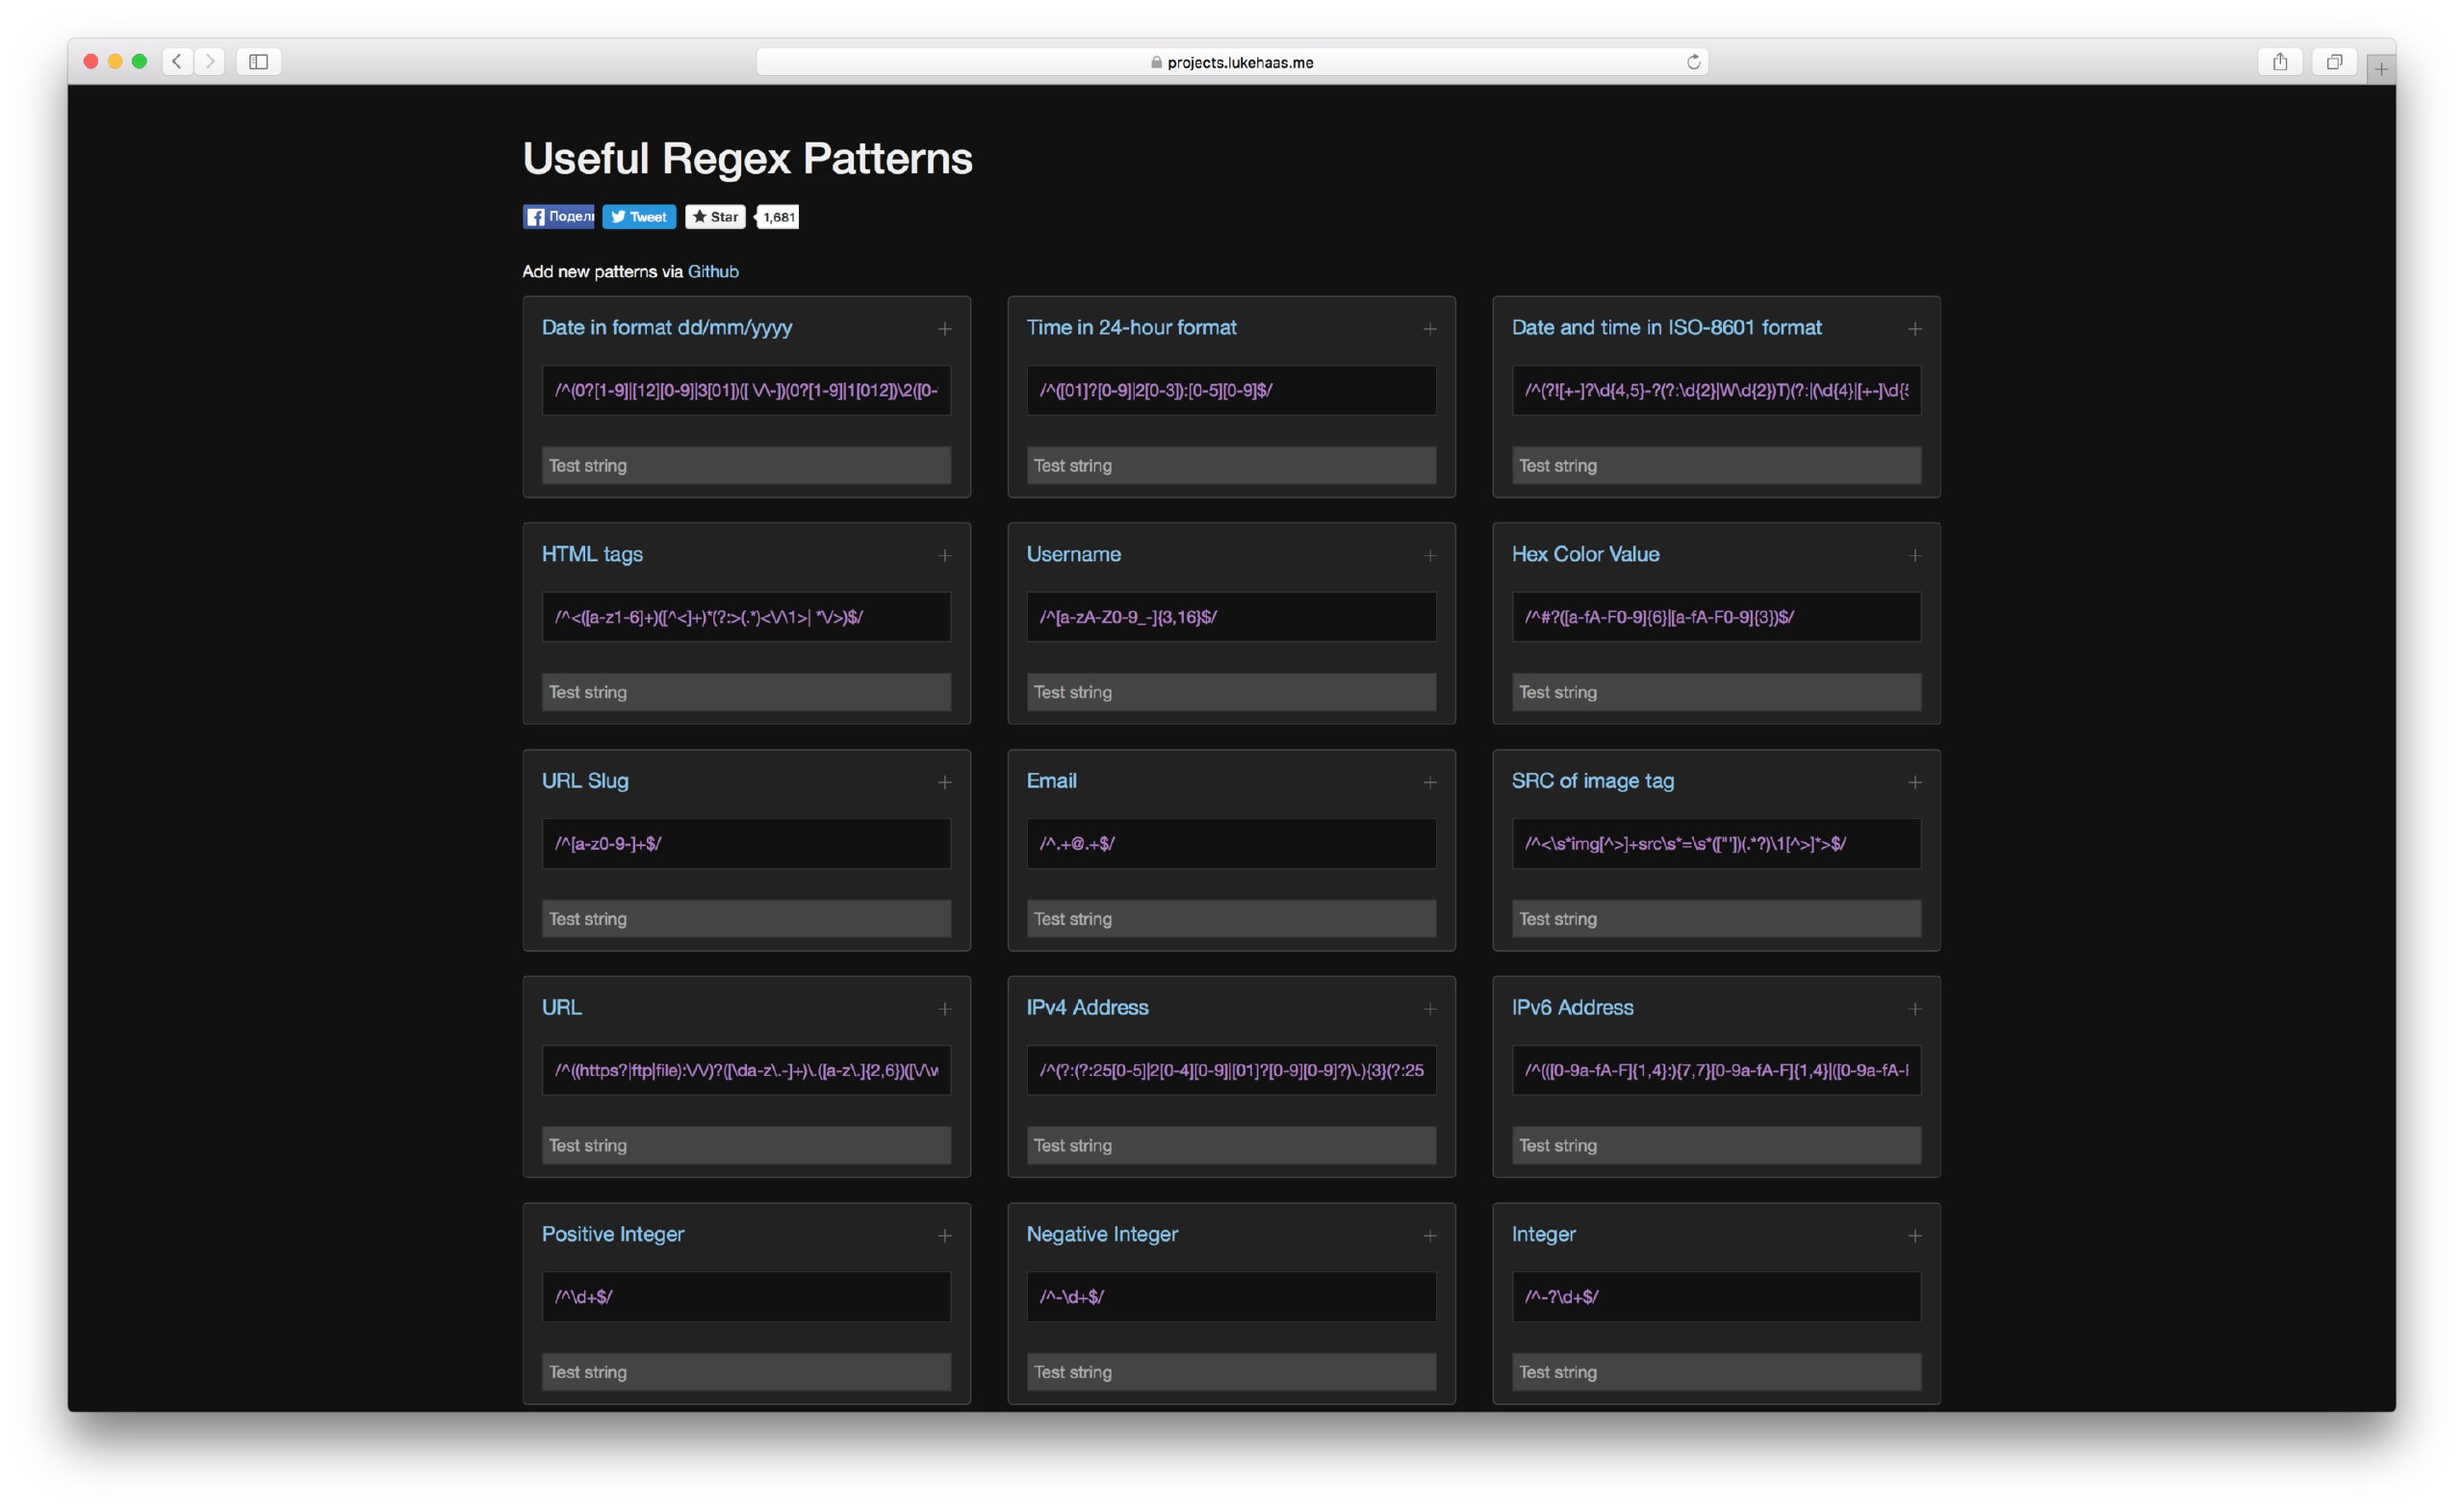The width and height of the screenshot is (2464, 1509).
Task: Click the Safari forward arrow button
Action: point(209,61)
